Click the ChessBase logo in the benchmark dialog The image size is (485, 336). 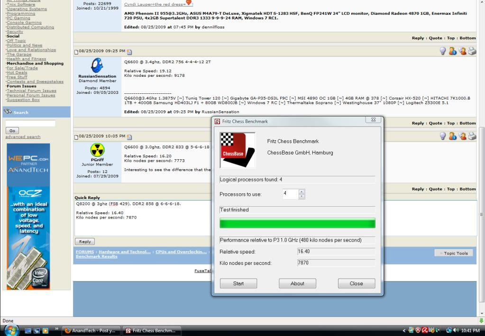point(237,150)
